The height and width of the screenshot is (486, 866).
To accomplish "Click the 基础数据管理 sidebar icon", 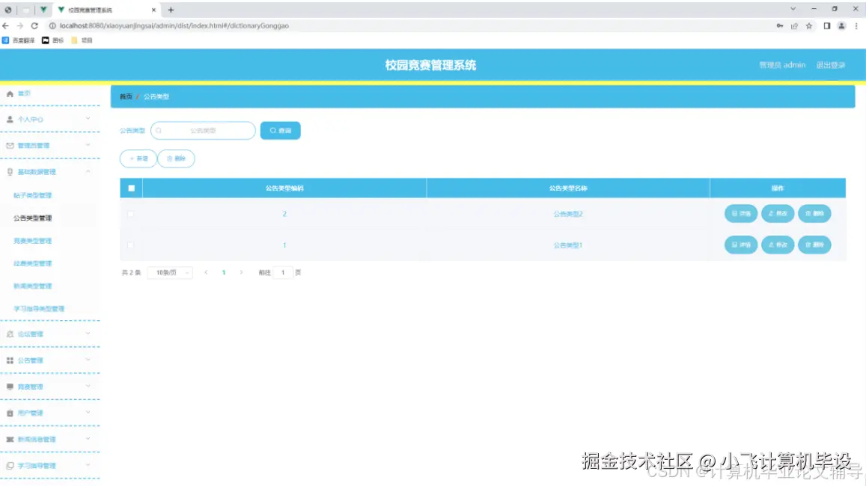I will pyautogui.click(x=10, y=172).
